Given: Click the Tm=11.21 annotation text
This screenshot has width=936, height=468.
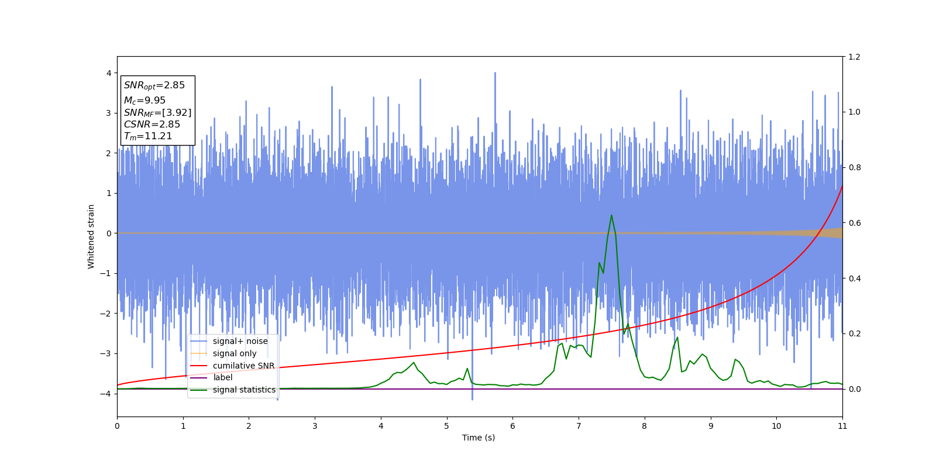Looking at the screenshot, I should (147, 136).
